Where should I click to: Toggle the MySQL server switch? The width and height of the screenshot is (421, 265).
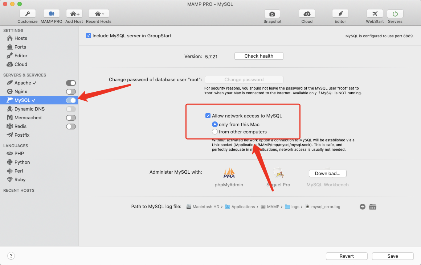[71, 100]
